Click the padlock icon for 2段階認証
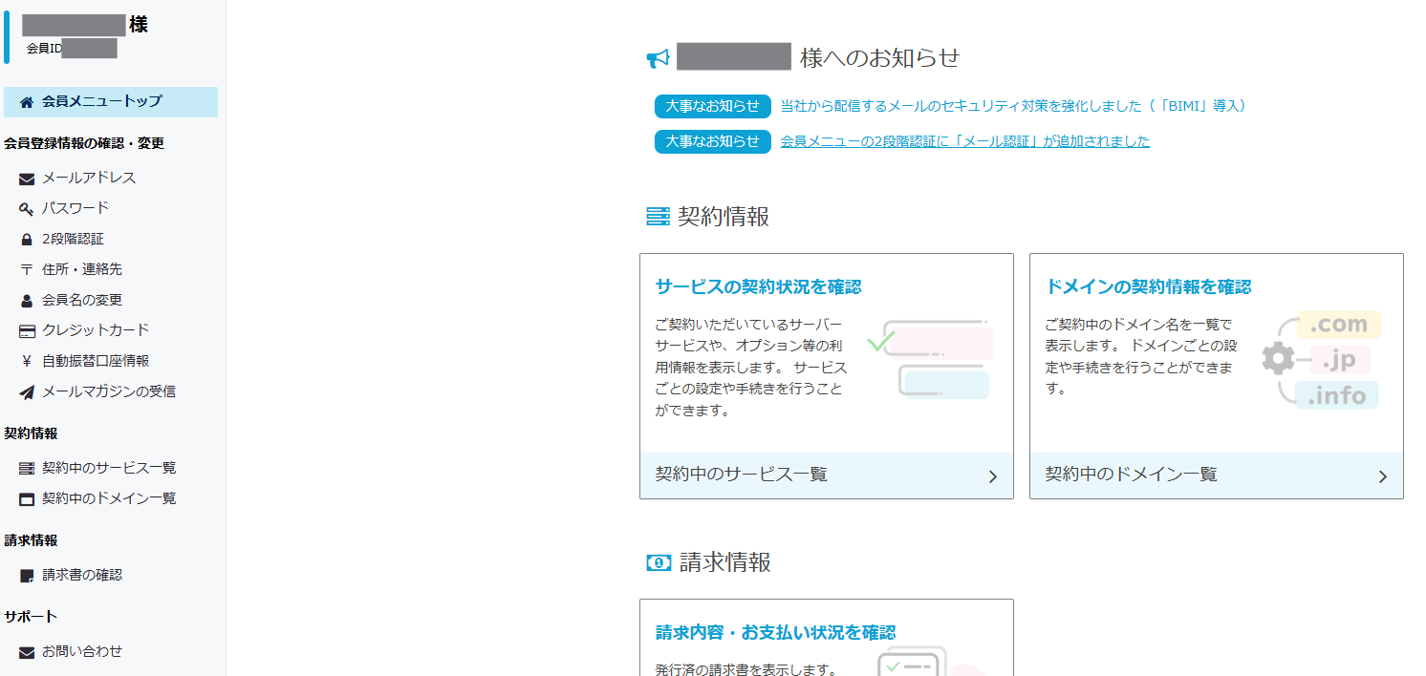 click(x=27, y=240)
